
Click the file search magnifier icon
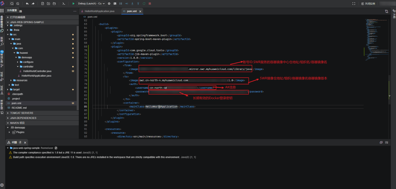(x=12, y=4)
